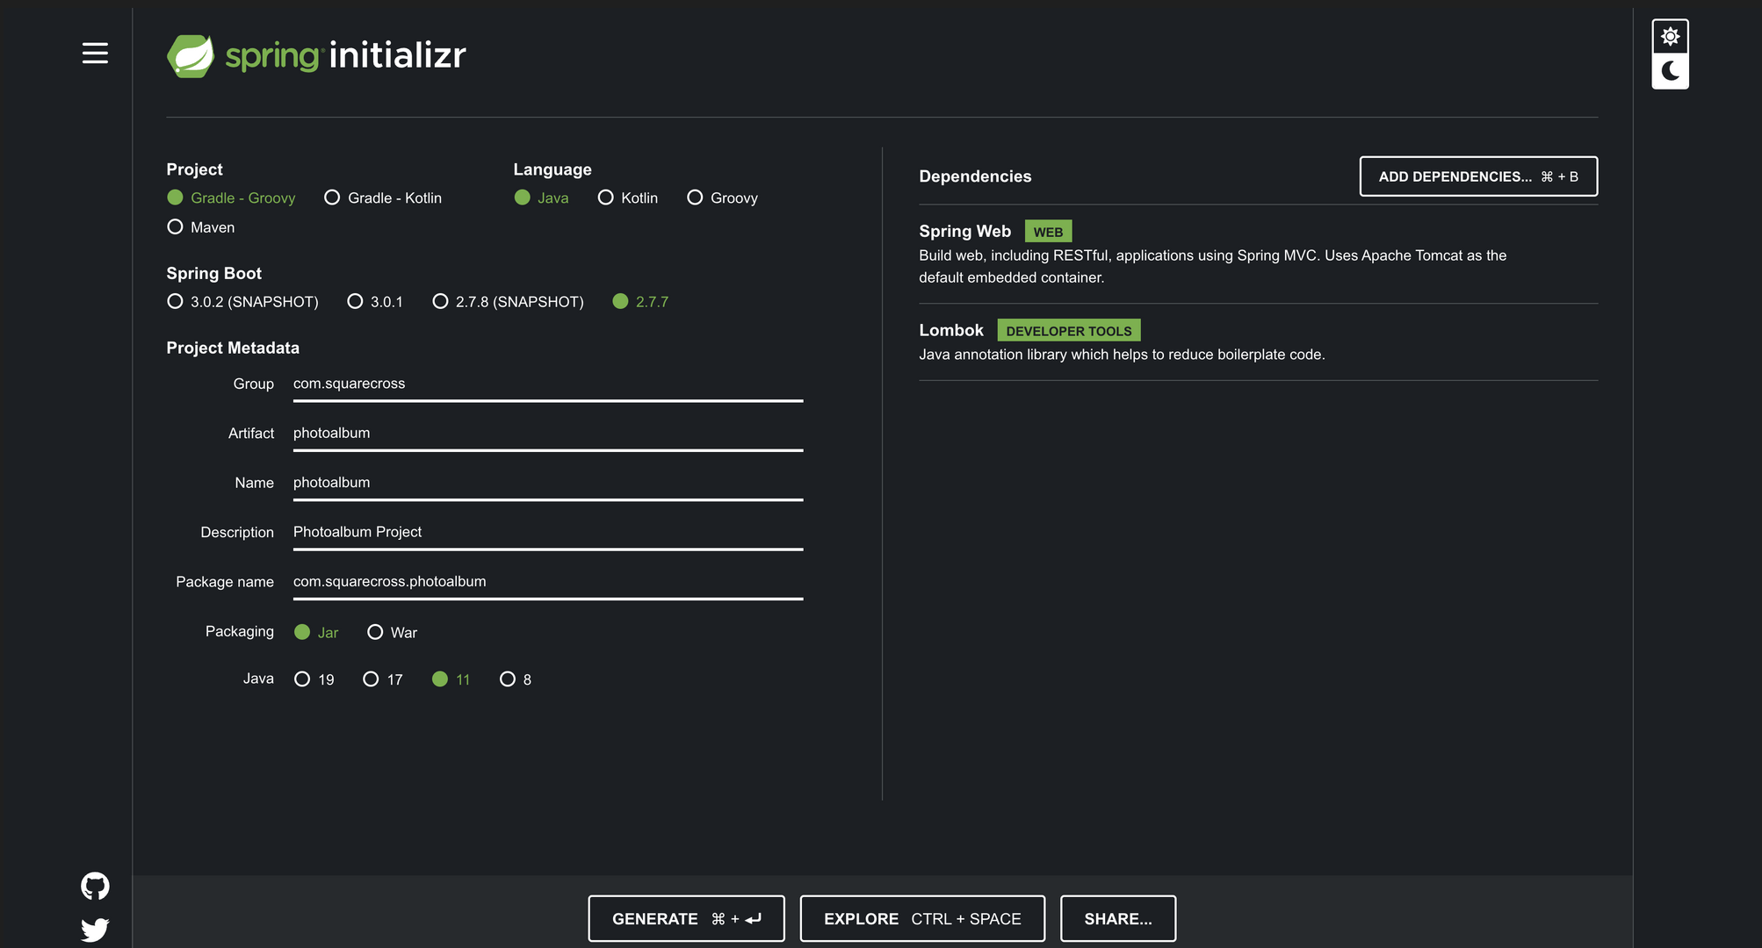1762x948 pixels.
Task: Select Gradle - Groovy project
Action: [x=231, y=198]
